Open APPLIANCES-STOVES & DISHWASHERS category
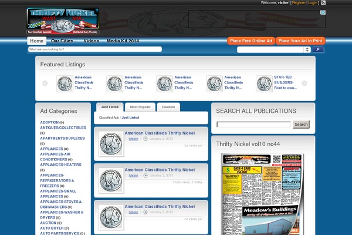The image size is (352, 235). [61, 204]
